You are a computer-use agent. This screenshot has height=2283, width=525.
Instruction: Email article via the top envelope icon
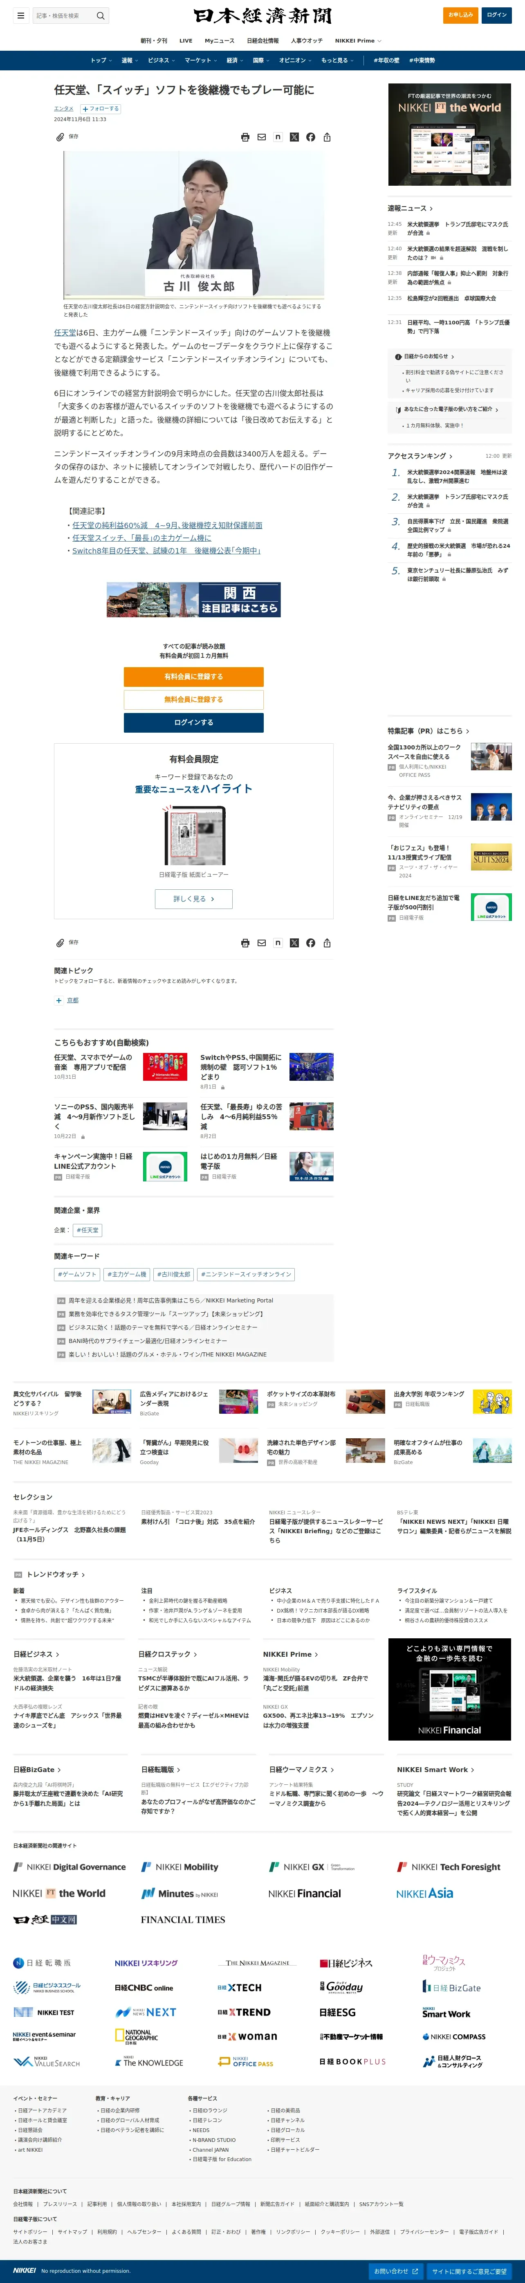pyautogui.click(x=261, y=137)
